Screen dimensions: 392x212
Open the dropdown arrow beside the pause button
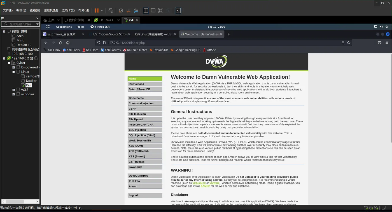tap(102, 10)
